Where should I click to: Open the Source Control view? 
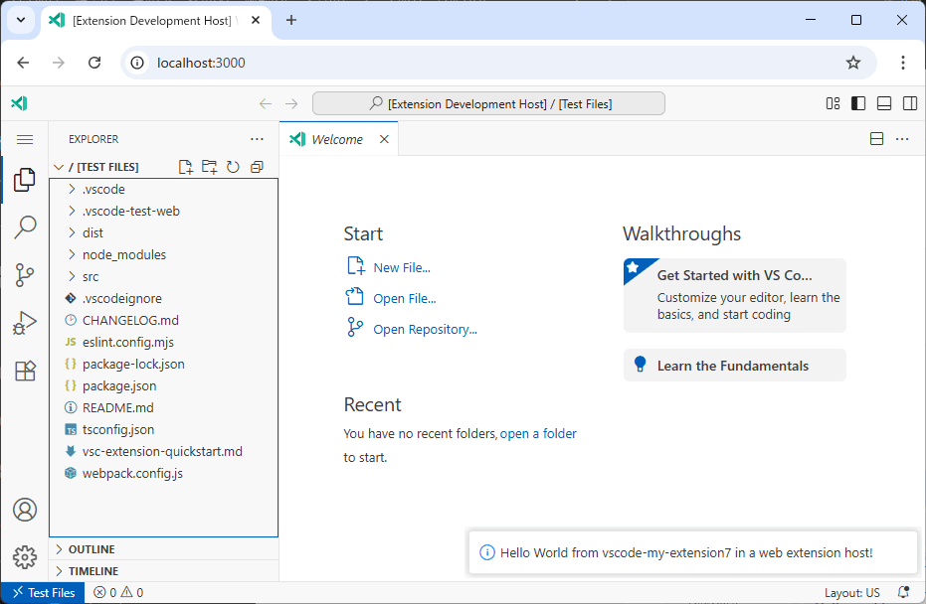pos(25,275)
